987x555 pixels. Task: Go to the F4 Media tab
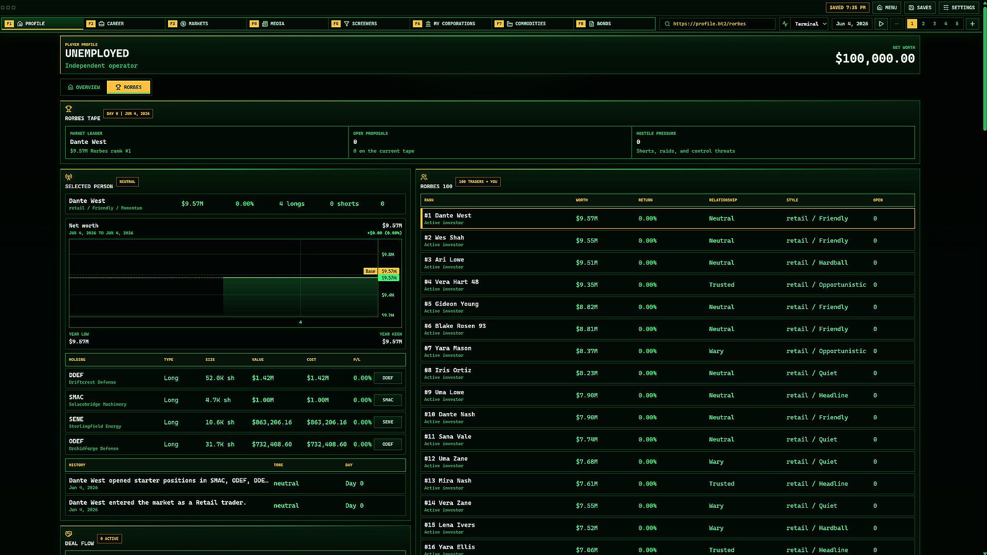pos(288,24)
